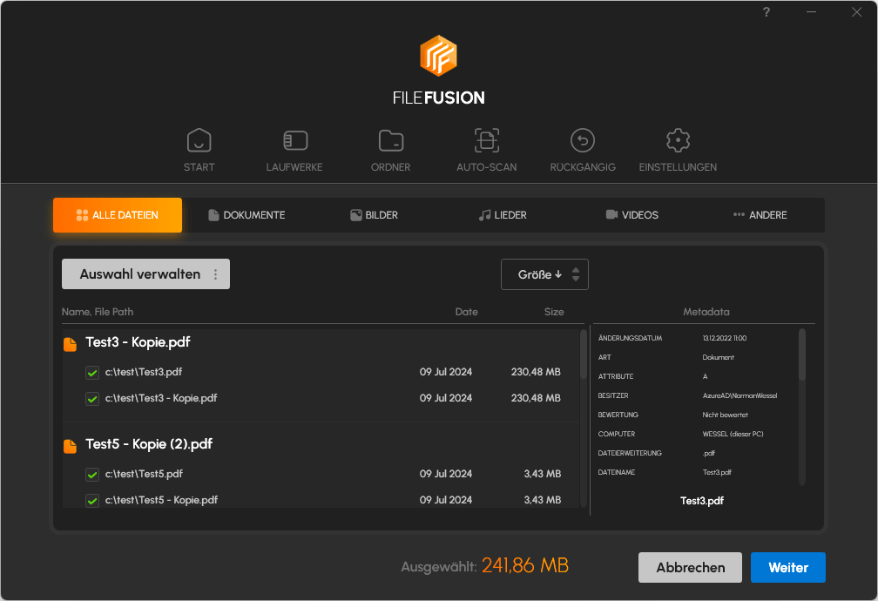Switch to the DOKUMENTE tab
The width and height of the screenshot is (878, 601).
[249, 214]
